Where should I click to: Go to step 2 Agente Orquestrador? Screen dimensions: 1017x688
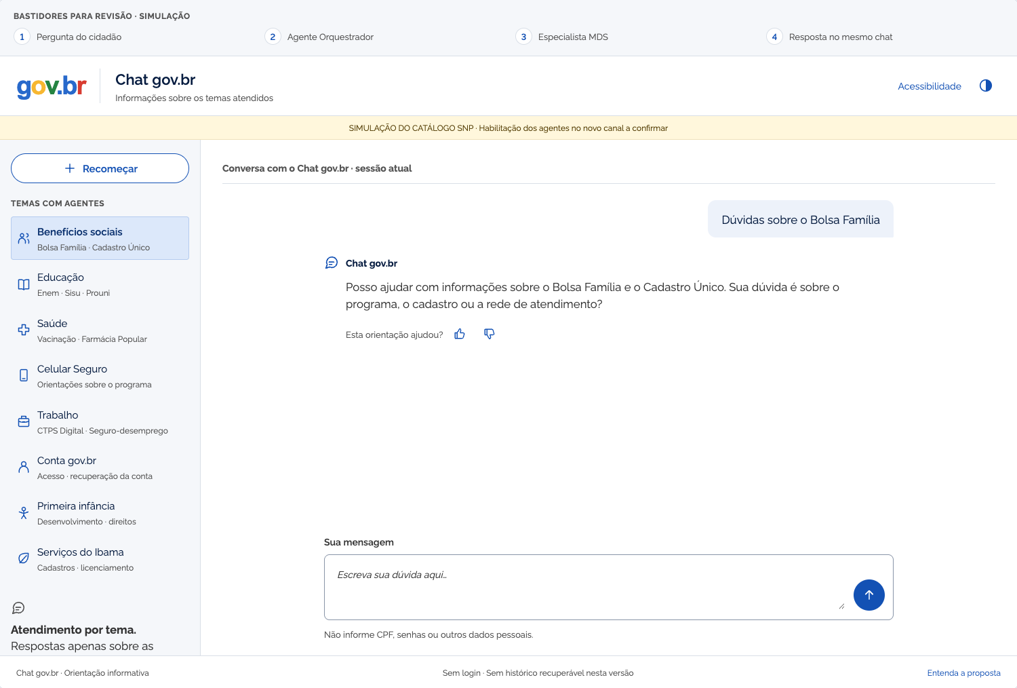click(319, 37)
